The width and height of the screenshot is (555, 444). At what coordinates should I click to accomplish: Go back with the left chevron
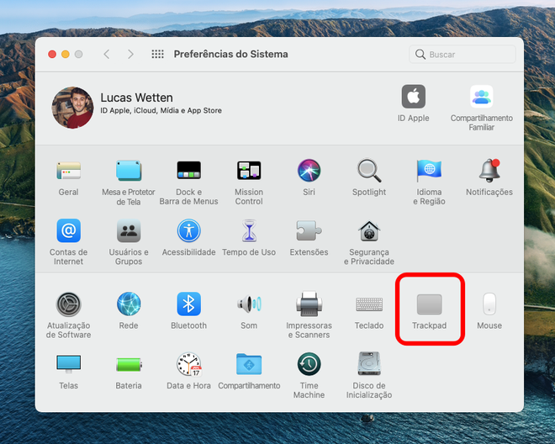pos(107,54)
